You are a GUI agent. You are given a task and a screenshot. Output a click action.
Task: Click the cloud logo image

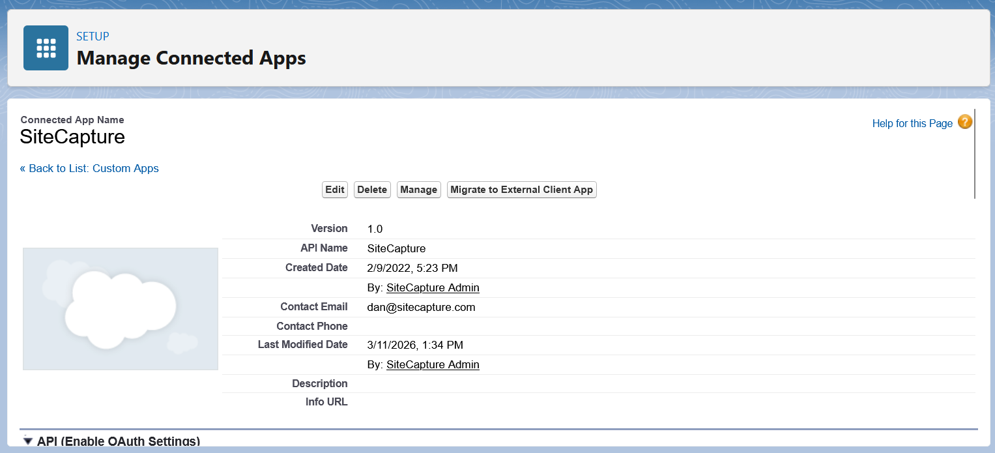coord(121,309)
